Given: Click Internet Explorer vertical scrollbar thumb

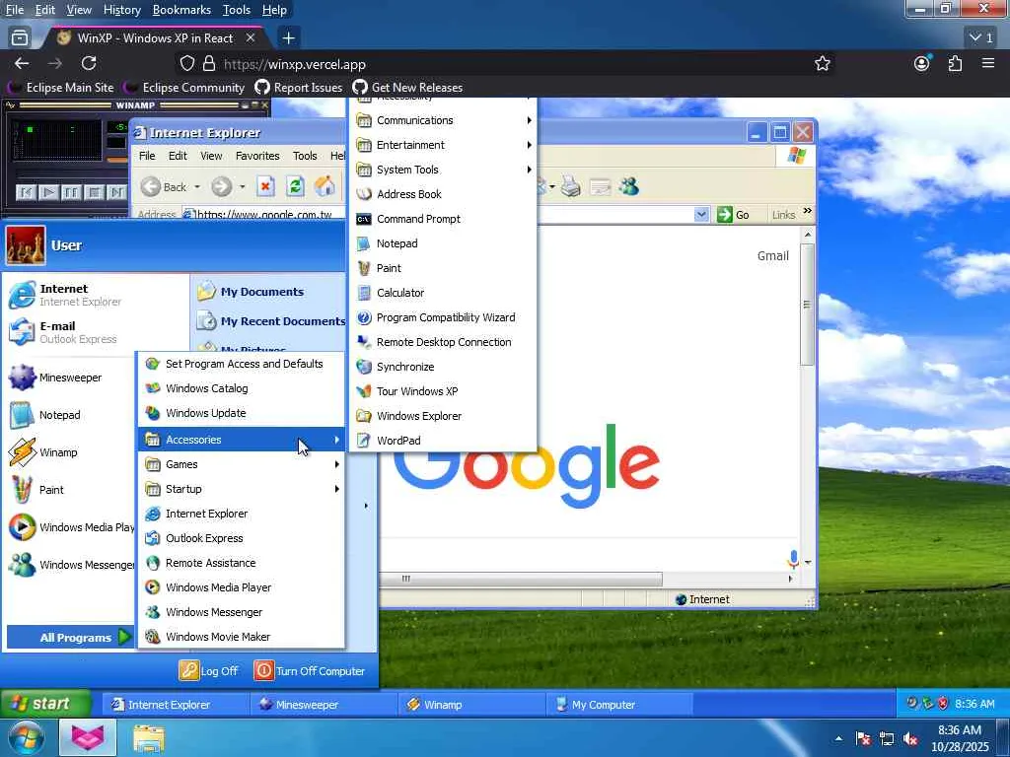Looking at the screenshot, I should [x=807, y=304].
